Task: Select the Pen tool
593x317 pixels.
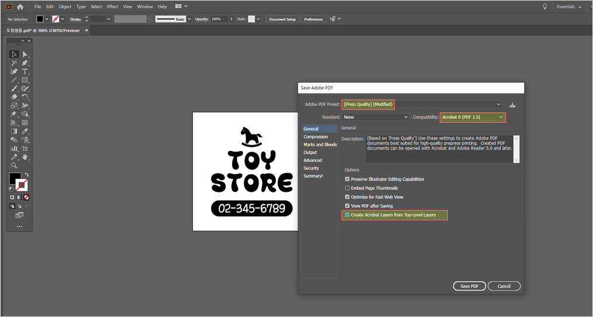Action: coord(25,63)
